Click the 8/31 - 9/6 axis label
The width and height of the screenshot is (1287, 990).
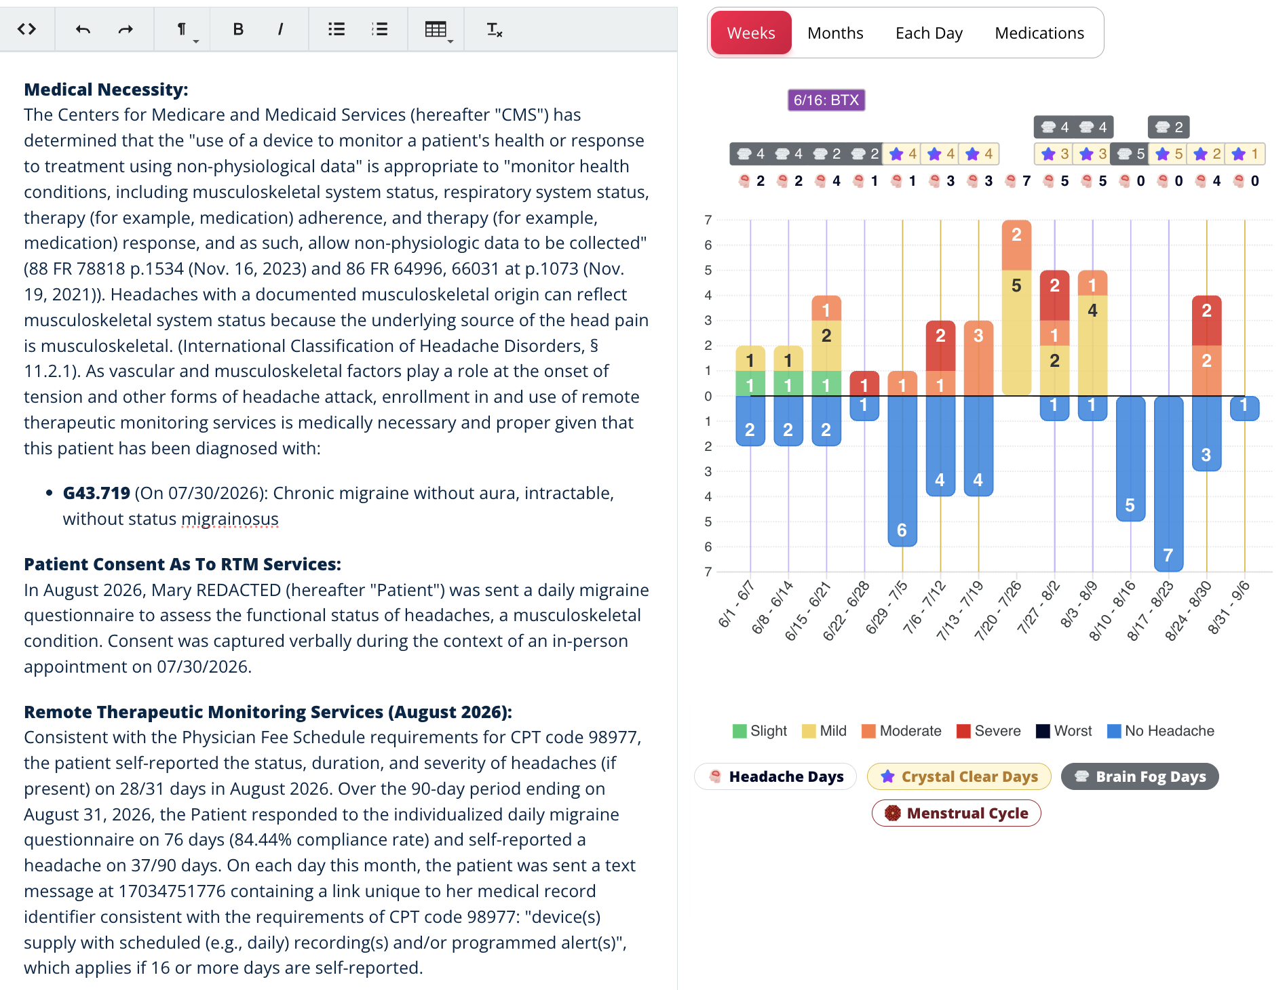(x=1229, y=608)
